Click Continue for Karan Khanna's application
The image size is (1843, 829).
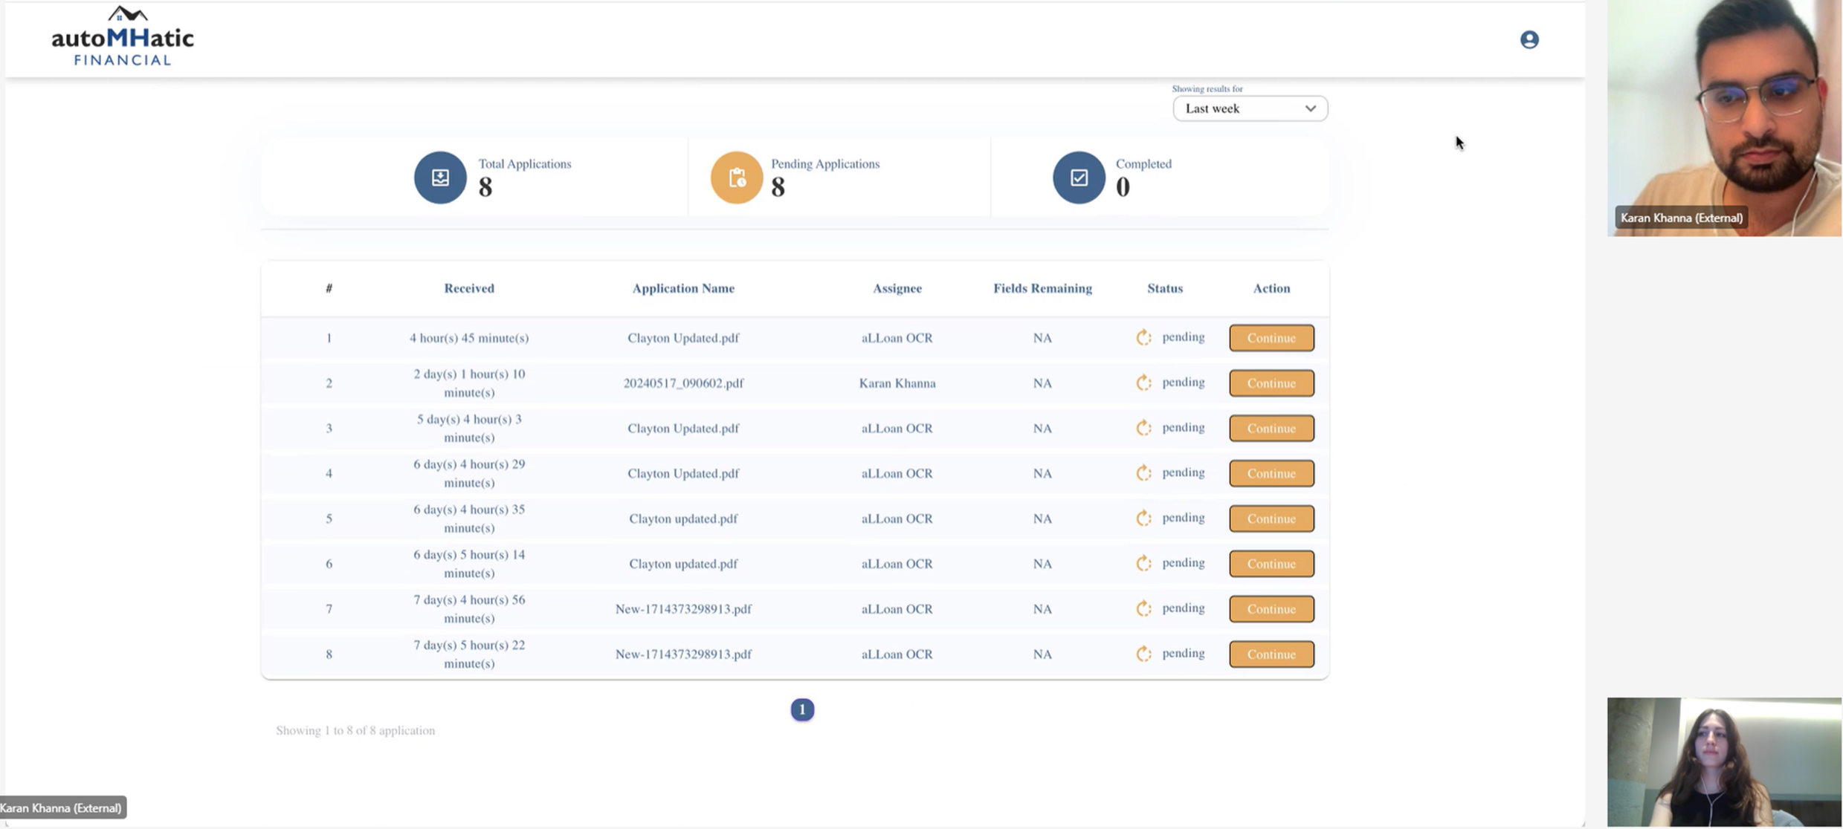(x=1271, y=383)
